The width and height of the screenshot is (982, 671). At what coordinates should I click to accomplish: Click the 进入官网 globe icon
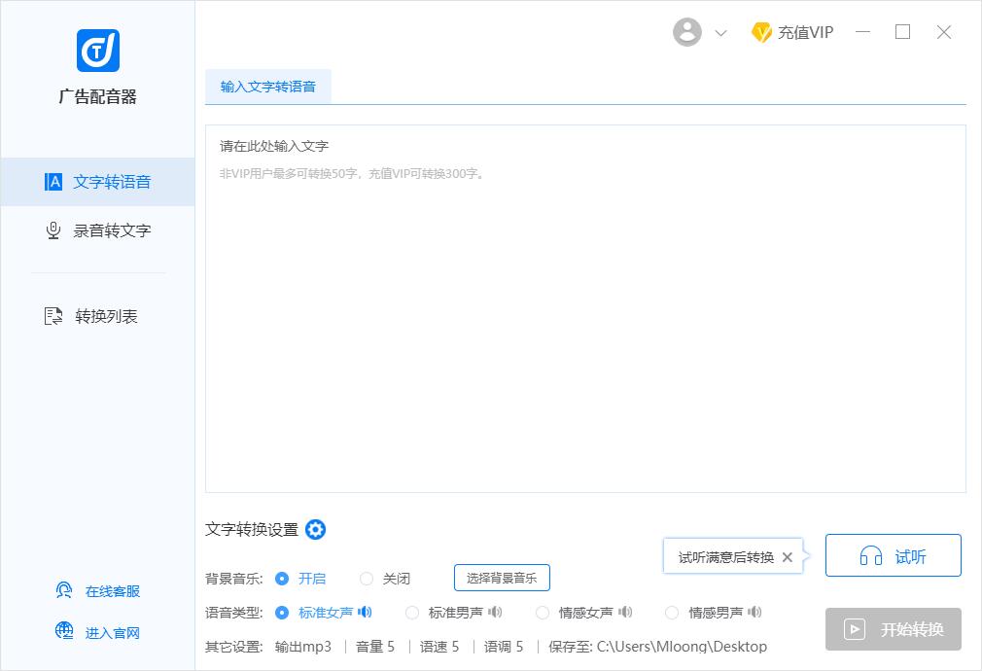64,632
